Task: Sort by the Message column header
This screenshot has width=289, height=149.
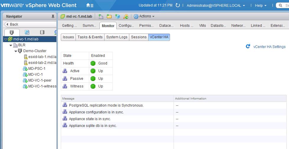Action: (117, 99)
